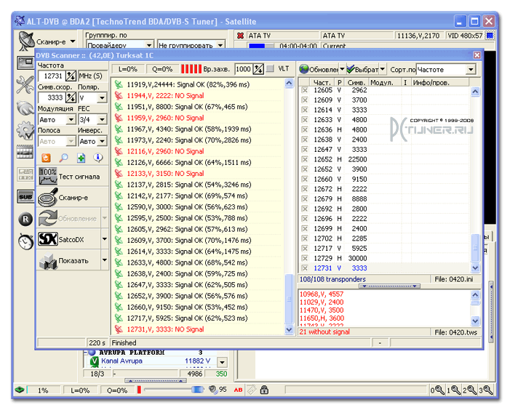Click the SatcoDX button
Image resolution: width=510 pixels, height=410 pixels.
pyautogui.click(x=69, y=239)
